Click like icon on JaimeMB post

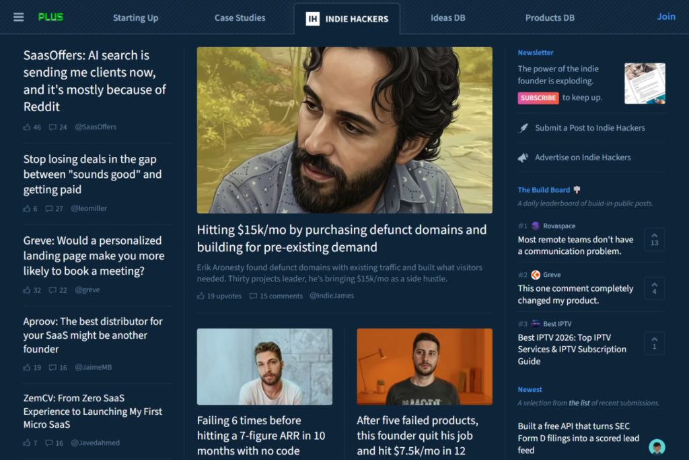pyautogui.click(x=27, y=367)
